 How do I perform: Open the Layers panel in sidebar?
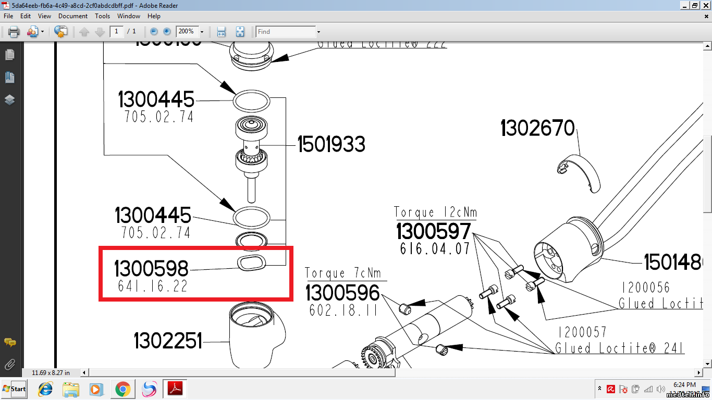pos(9,100)
